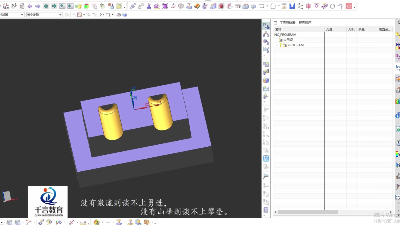Open dropdown arrow next to hexagon tool
400x225 pixels.
(279, 6)
